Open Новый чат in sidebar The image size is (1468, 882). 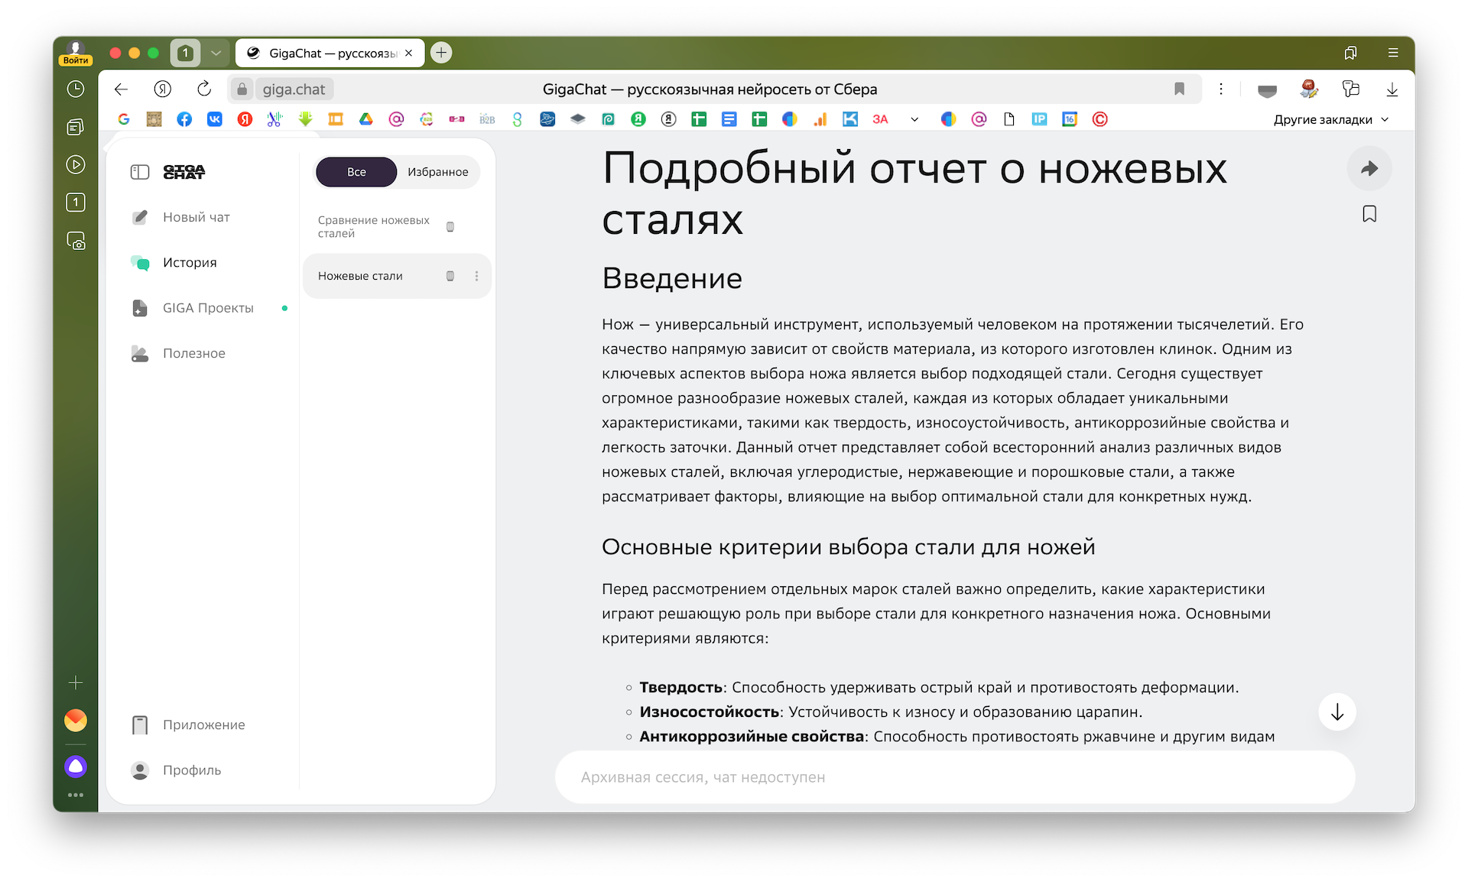[x=196, y=217]
